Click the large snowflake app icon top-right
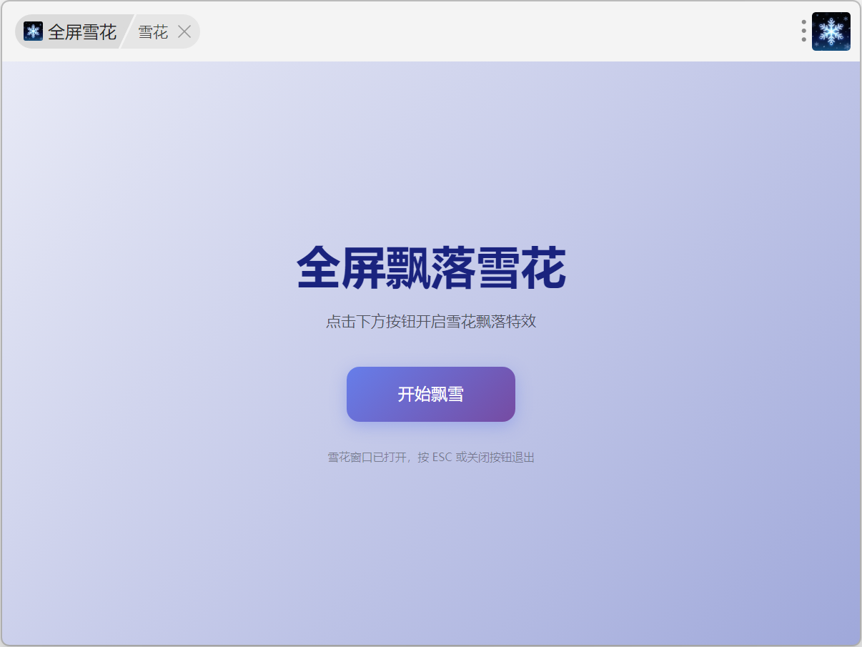This screenshot has height=647, width=862. pos(831,31)
